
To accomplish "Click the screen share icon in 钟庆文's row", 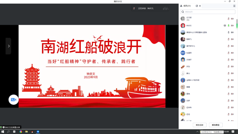I will [225, 26].
